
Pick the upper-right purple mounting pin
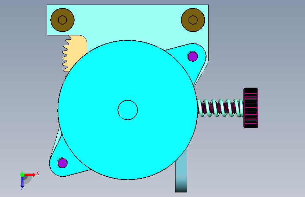pyautogui.click(x=193, y=56)
